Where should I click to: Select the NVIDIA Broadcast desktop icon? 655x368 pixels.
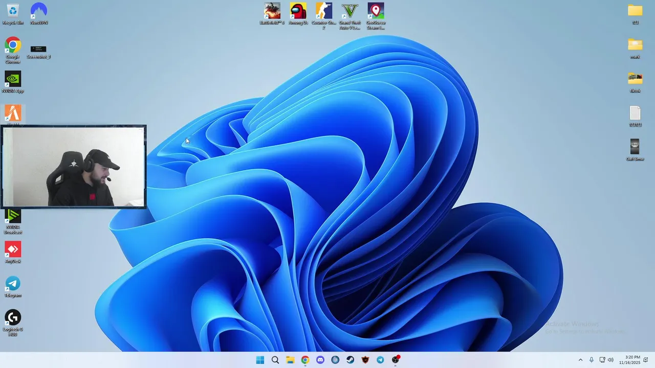(x=13, y=222)
